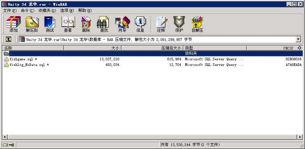Click the 解压到 (Extract To) toolbar icon

32,24
